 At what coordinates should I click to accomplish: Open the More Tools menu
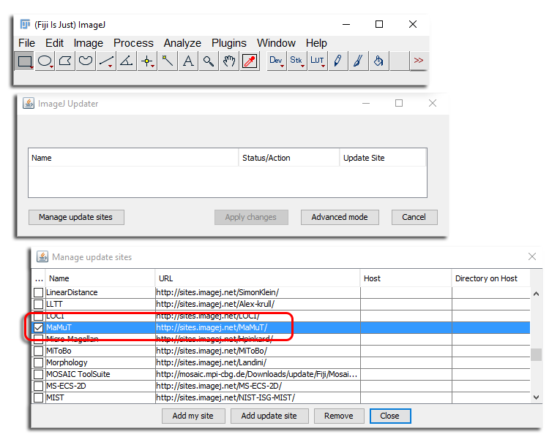419,61
